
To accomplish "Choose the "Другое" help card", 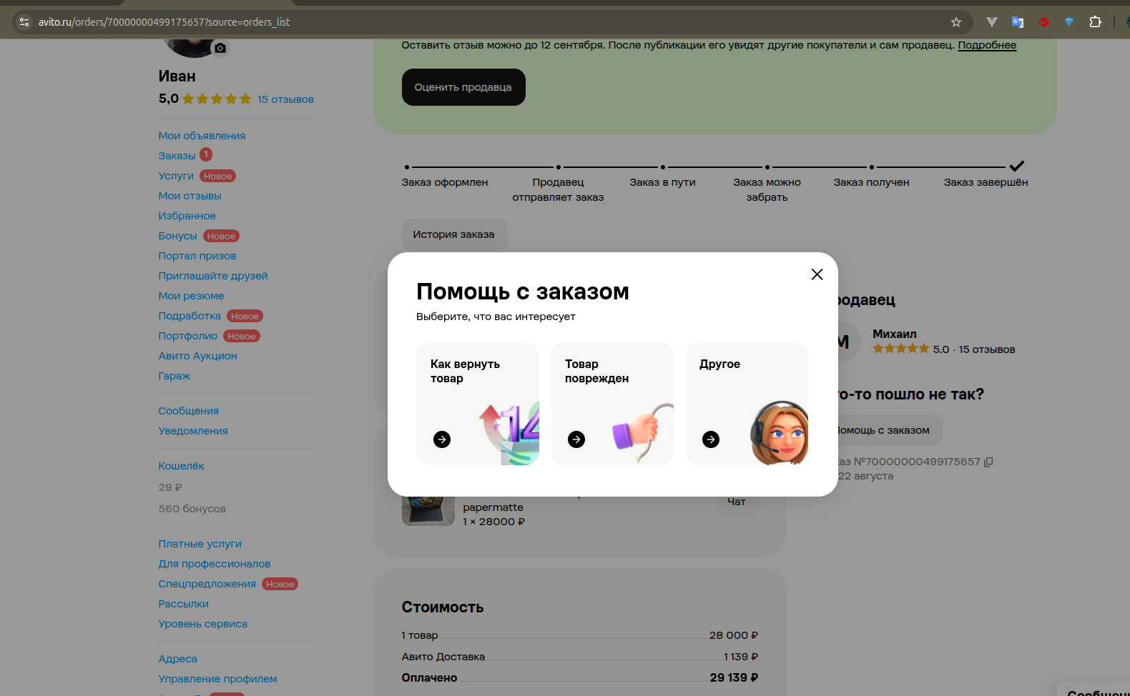I will (747, 404).
